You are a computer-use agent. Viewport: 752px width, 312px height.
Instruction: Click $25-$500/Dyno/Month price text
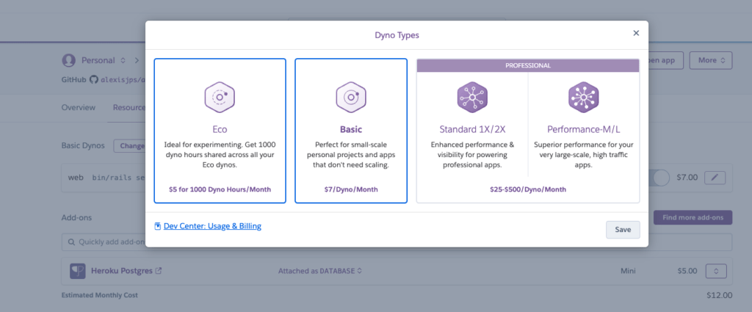528,189
